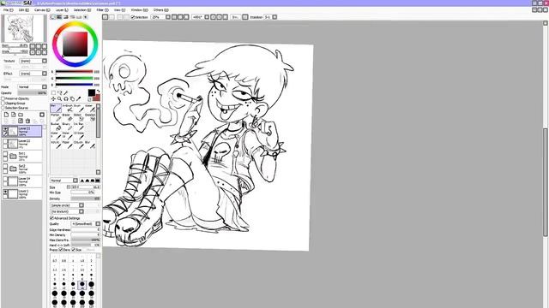Clear the layer with the clear icon
The height and width of the screenshot is (308, 549).
pos(21,121)
